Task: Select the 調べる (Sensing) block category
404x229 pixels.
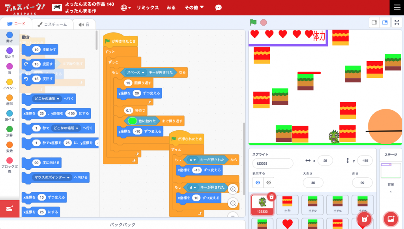Action: pos(9,116)
